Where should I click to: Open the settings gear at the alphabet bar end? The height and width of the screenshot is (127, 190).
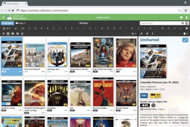(x=187, y=28)
